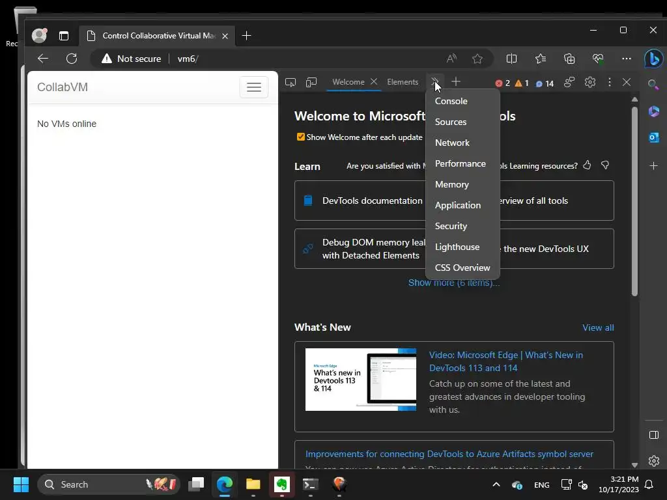
Task: Click Show more (6 items) link
Action: [x=454, y=283]
